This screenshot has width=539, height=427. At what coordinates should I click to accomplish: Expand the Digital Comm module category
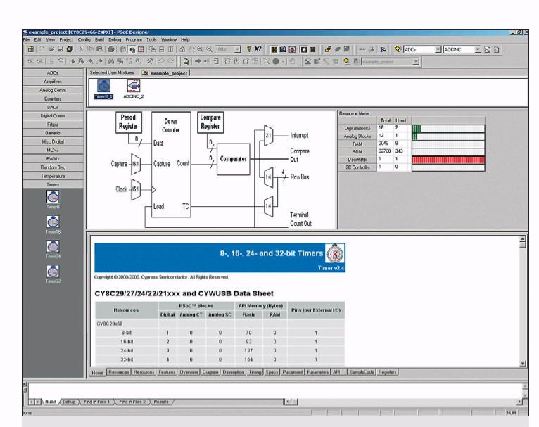53,116
